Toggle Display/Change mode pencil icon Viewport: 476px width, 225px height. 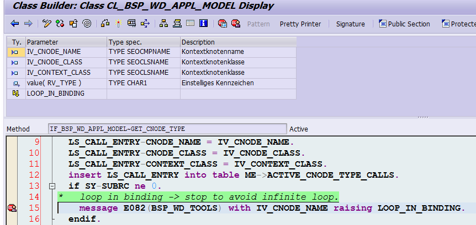(47, 24)
